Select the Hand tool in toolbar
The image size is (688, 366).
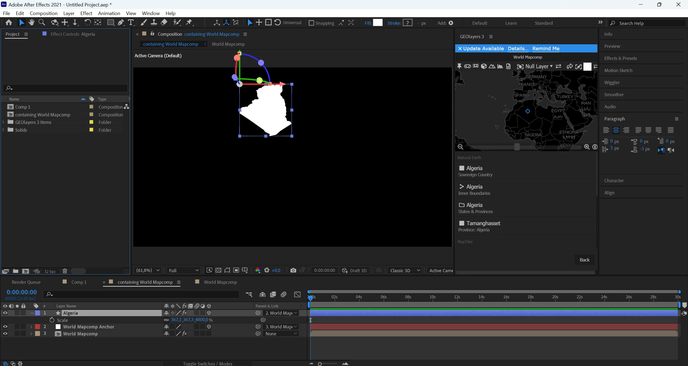(x=31, y=23)
